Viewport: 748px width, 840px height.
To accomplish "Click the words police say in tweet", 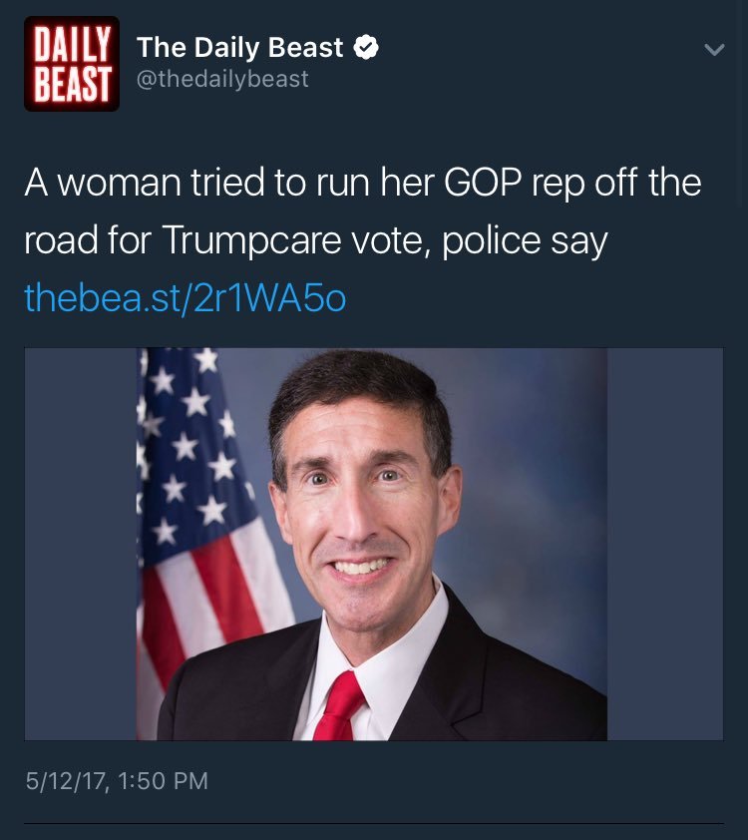I will (526, 240).
